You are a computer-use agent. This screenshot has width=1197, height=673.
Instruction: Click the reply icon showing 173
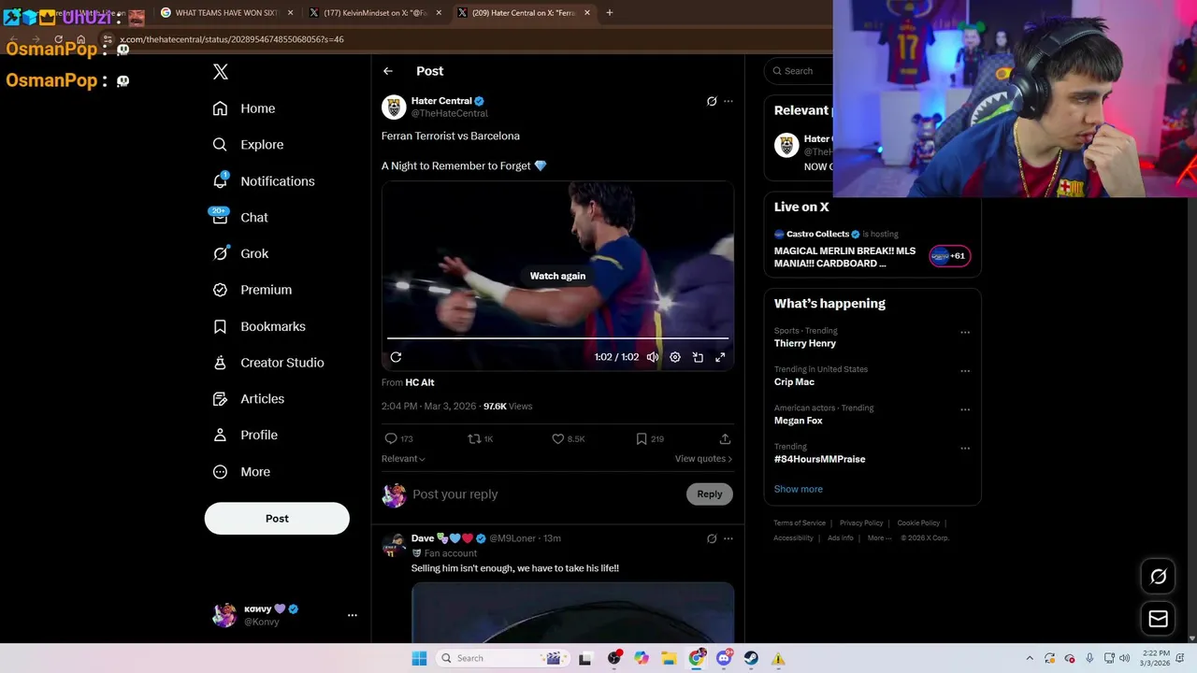[398, 438]
